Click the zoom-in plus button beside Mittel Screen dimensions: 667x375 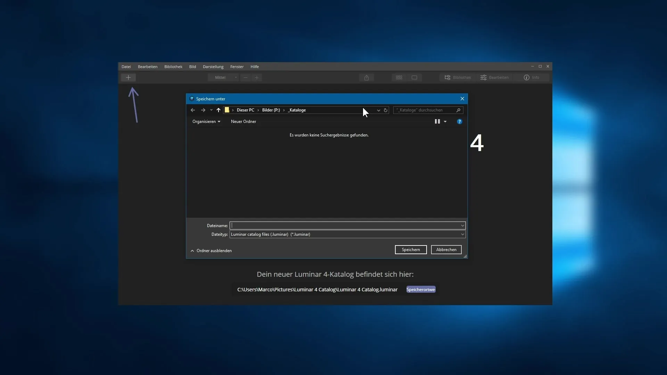tap(257, 77)
